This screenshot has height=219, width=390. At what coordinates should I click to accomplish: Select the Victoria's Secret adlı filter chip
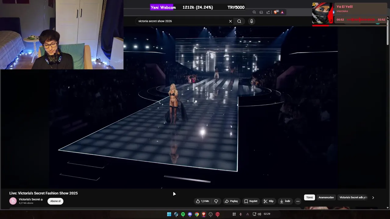point(353,197)
